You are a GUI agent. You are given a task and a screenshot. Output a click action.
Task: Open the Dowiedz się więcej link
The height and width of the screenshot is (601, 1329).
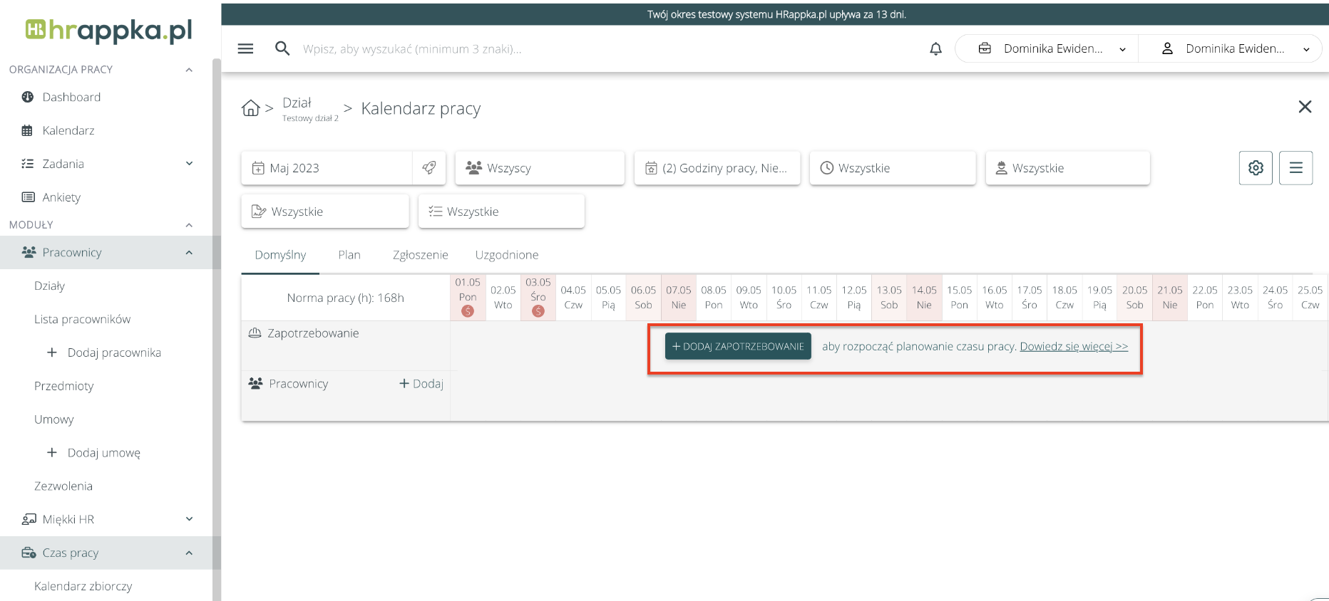1074,347
